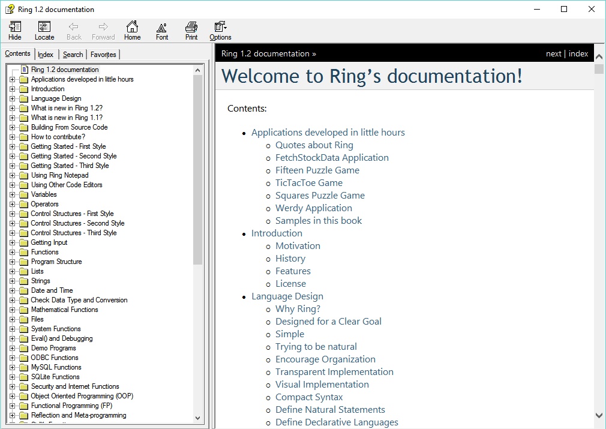This screenshot has width=606, height=429.
Task: Select Functional Programming (FP) tree item
Action: (x=71, y=406)
